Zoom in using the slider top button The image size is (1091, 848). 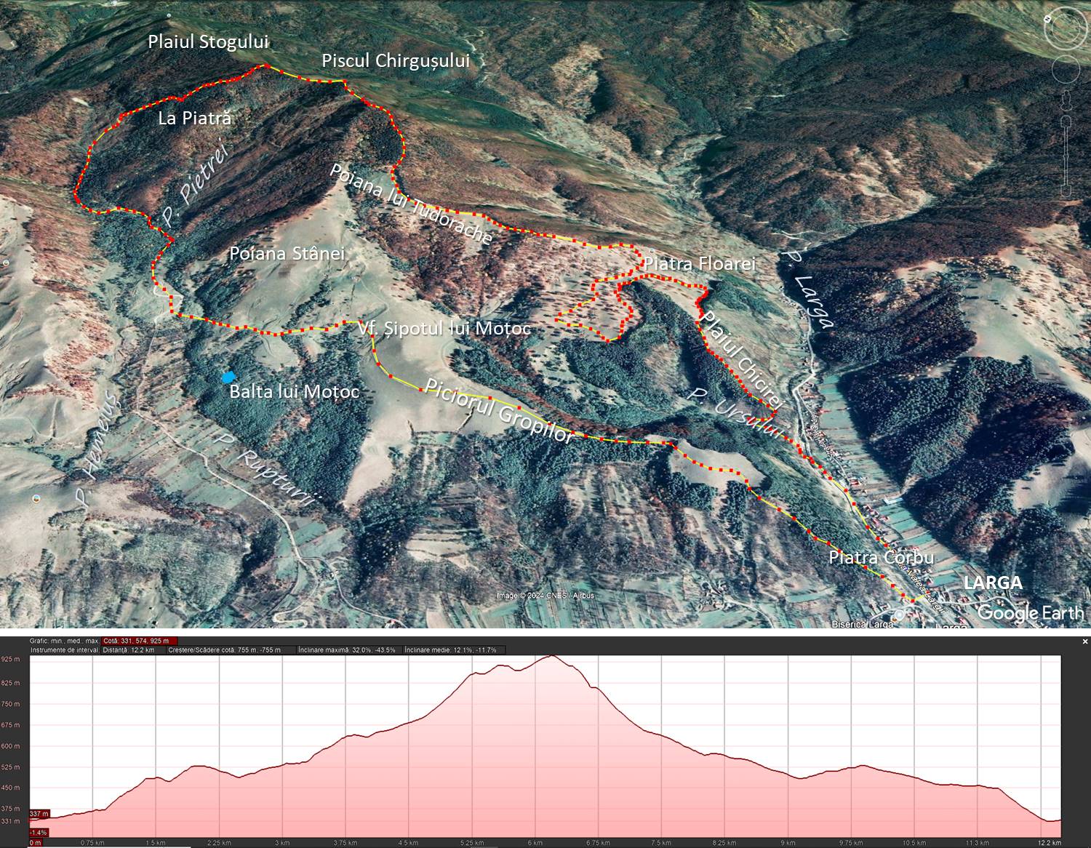click(1067, 119)
